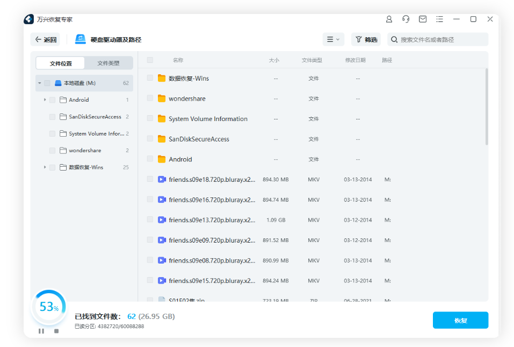
Task: Click the MKV video icon of friends.s09e18
Action: click(161, 179)
